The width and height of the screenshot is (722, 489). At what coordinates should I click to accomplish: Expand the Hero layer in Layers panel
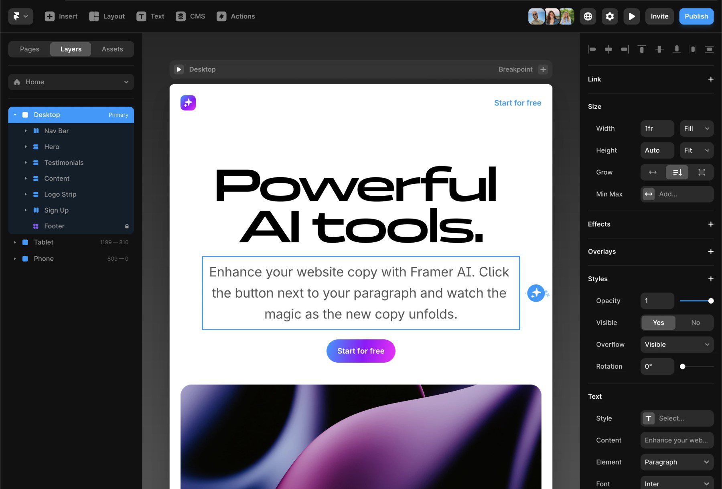coord(26,146)
